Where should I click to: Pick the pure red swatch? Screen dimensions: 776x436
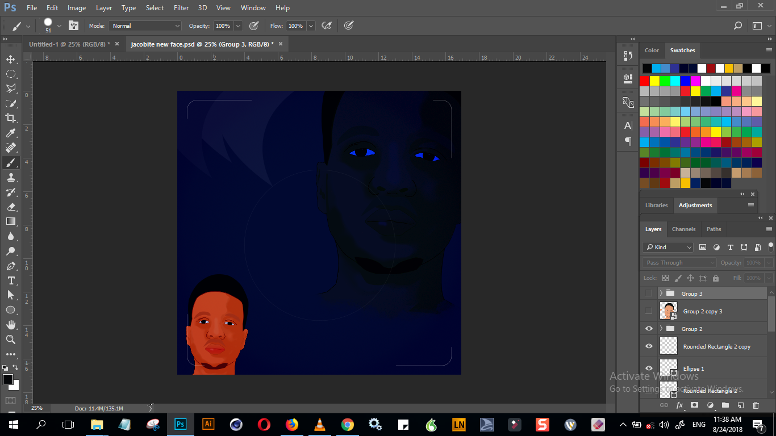pyautogui.click(x=644, y=81)
